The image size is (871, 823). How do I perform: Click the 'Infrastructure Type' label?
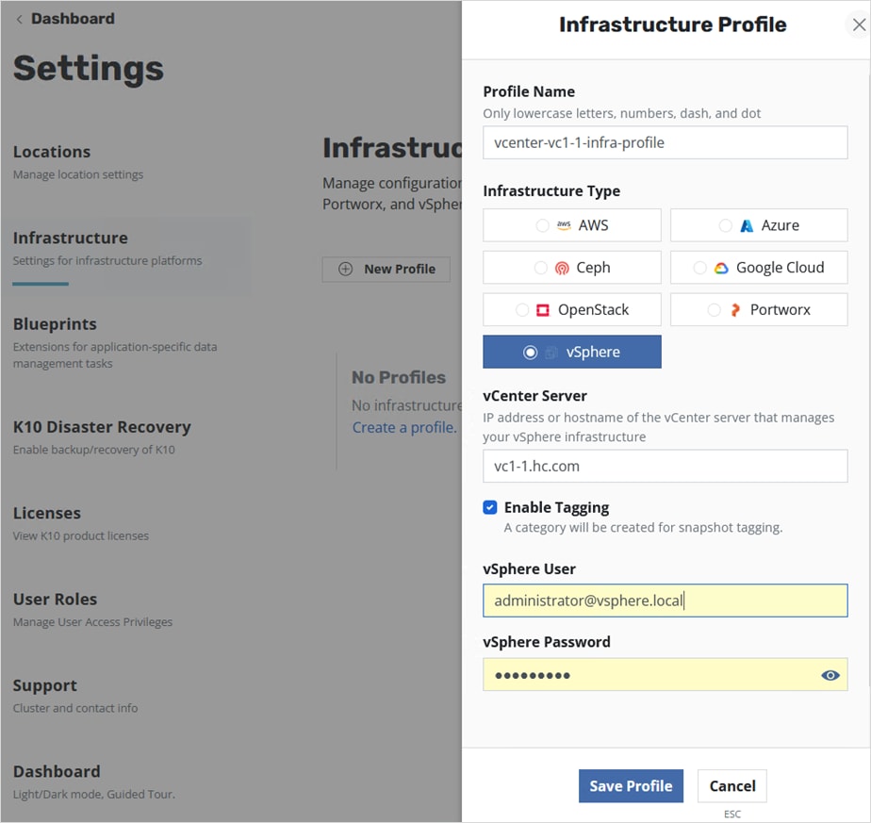[551, 190]
